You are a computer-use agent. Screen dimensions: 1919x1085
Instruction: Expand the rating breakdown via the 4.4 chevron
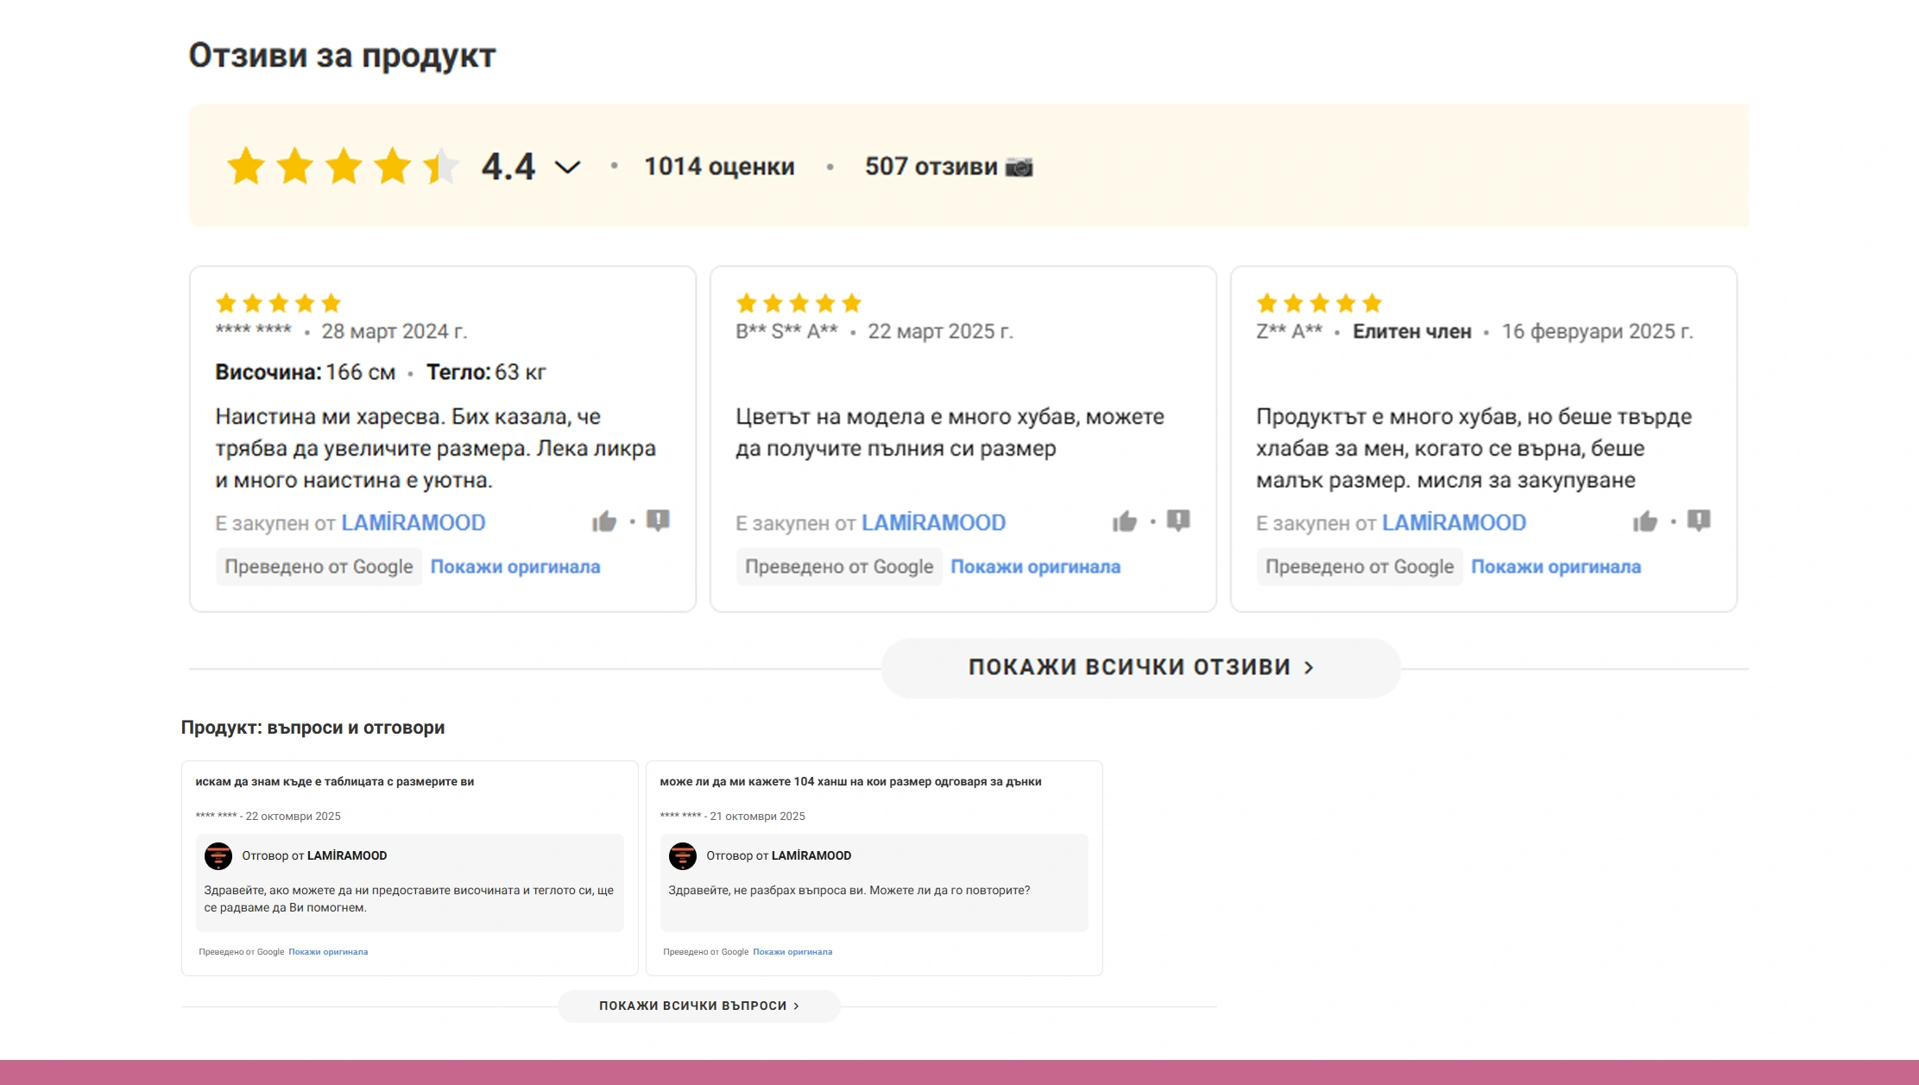coord(567,167)
